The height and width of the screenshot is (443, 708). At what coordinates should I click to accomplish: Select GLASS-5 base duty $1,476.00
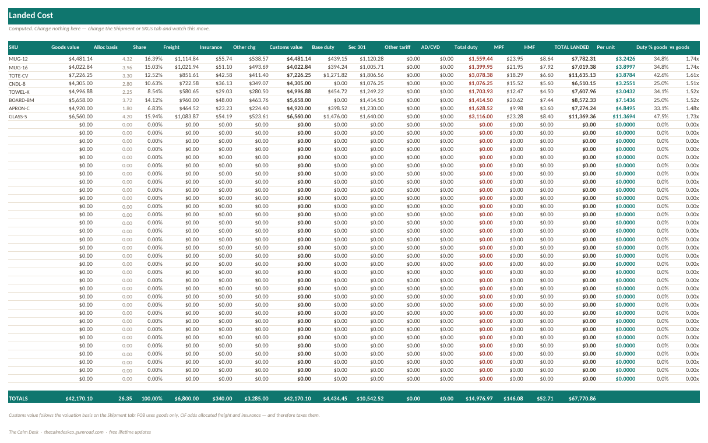tap(334, 116)
